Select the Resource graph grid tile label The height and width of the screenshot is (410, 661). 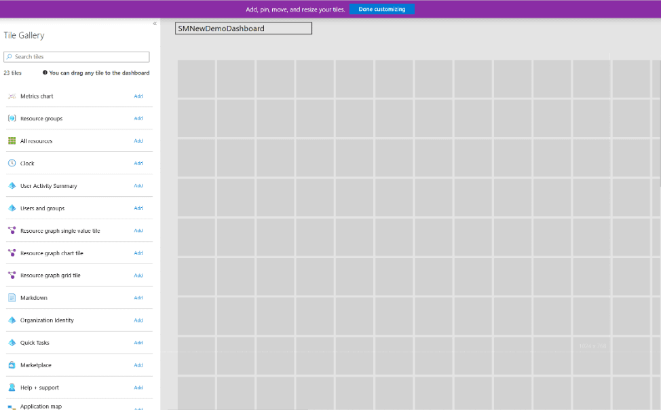50,276
